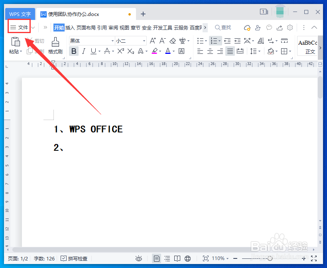This screenshot has width=327, height=268.
Task: Open the 开发工具 ribbon tab
Action: [163, 28]
